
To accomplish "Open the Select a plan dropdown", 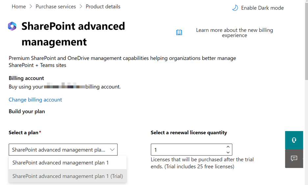I will point(63,149).
